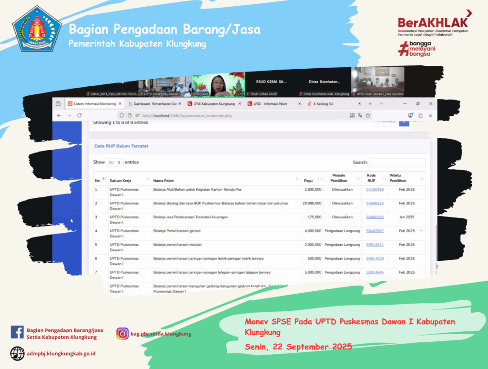This screenshot has height=369, width=488.
Task: Open RUP code link 59814511
Action: (x=375, y=245)
